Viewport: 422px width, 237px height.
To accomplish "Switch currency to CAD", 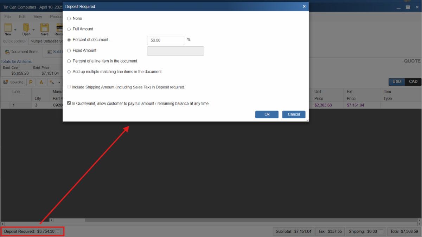I will tap(413, 81).
